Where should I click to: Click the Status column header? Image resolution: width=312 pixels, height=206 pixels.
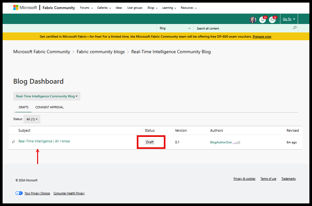[x=149, y=130]
